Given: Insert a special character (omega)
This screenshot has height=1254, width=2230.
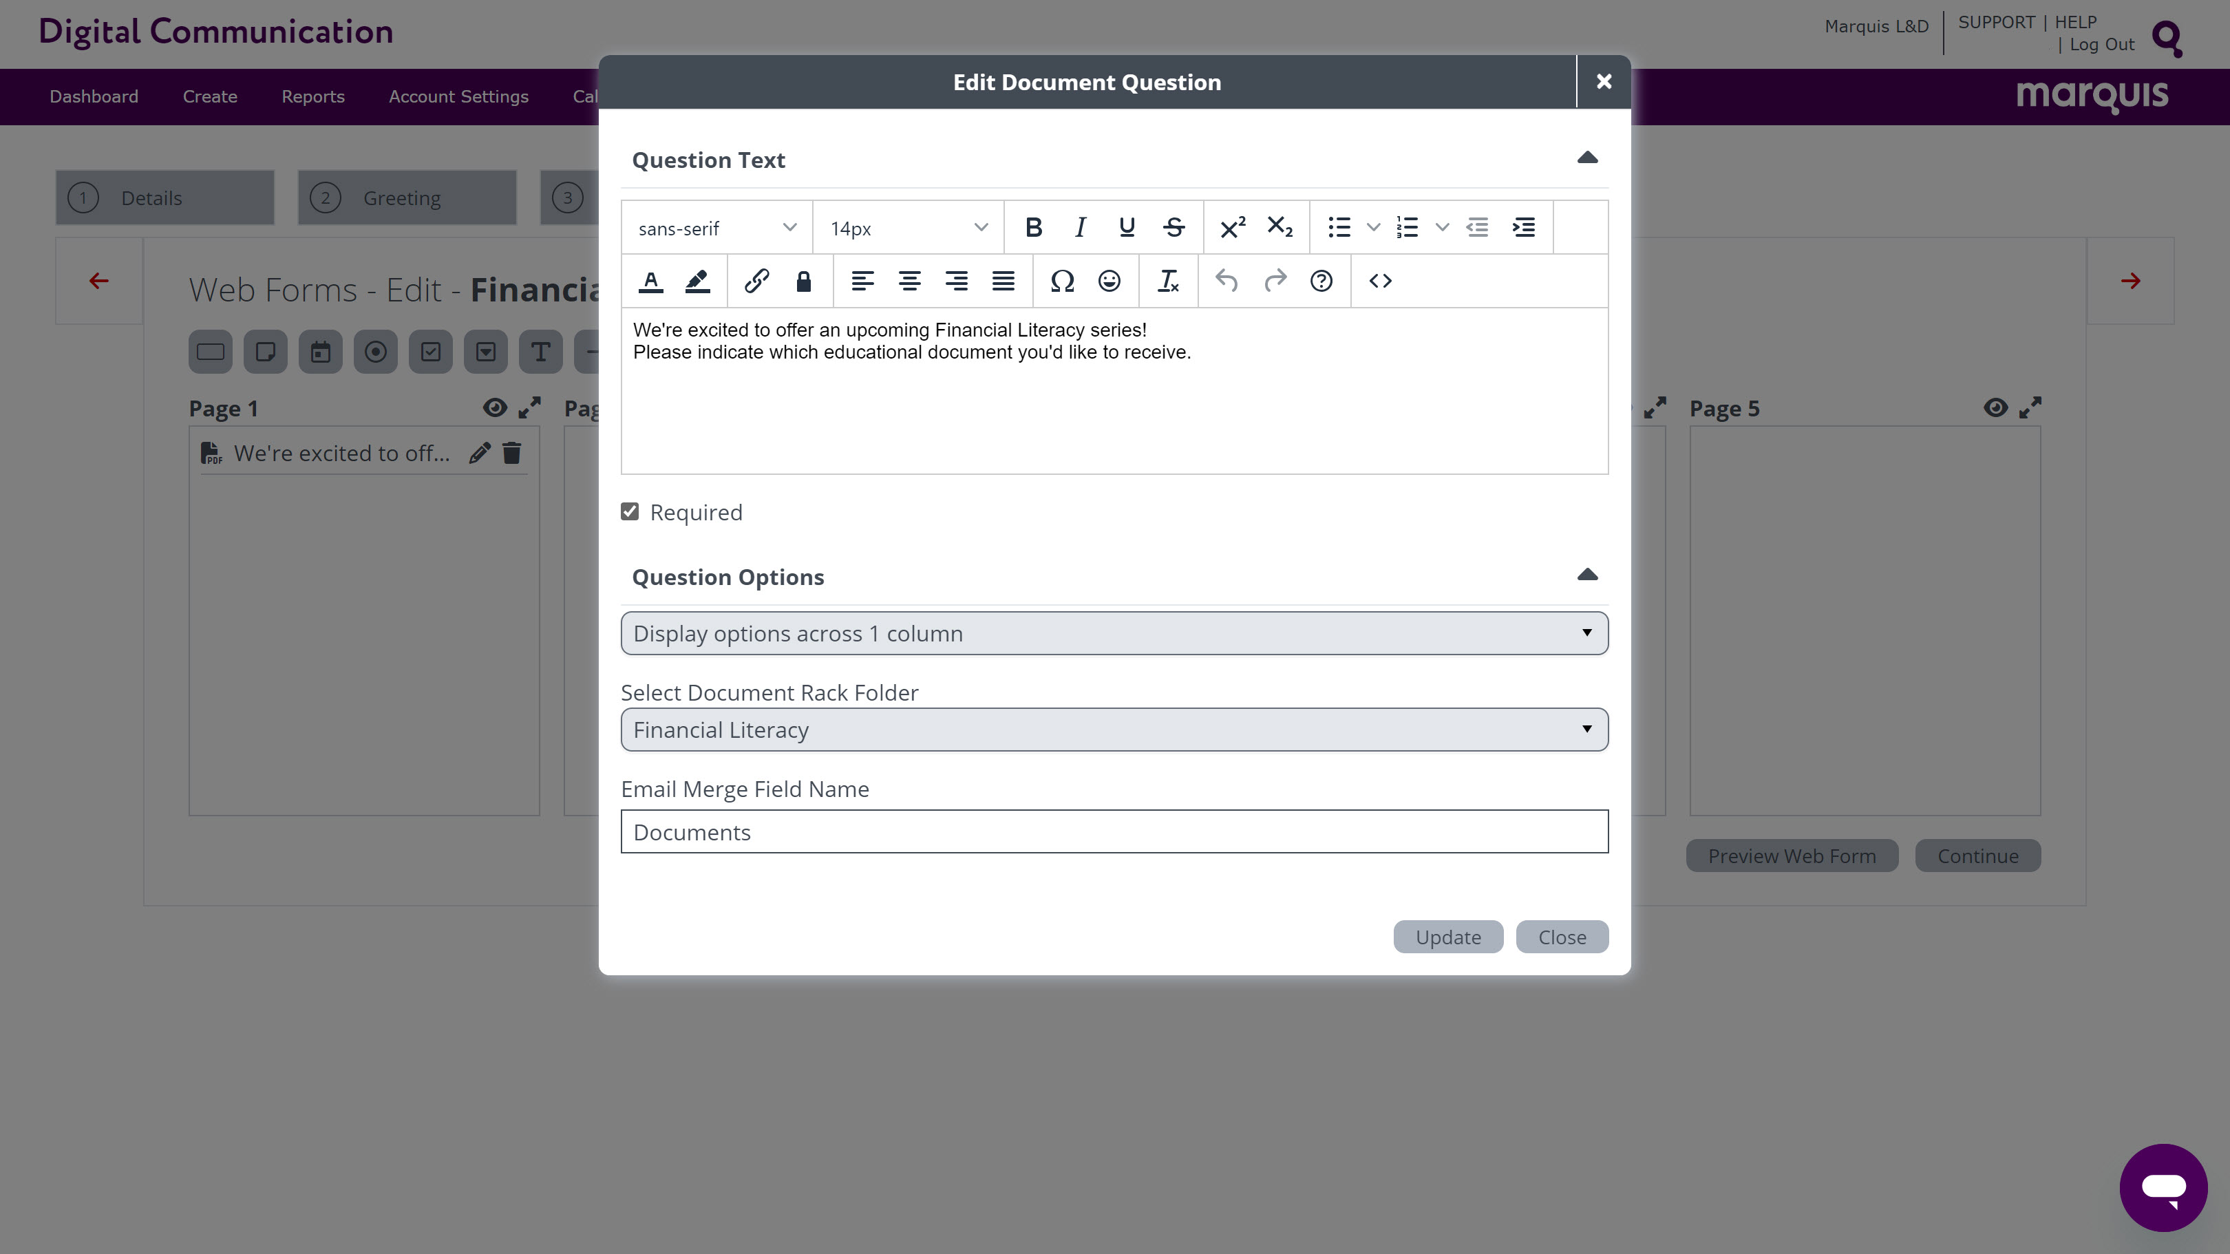Looking at the screenshot, I should 1062,281.
